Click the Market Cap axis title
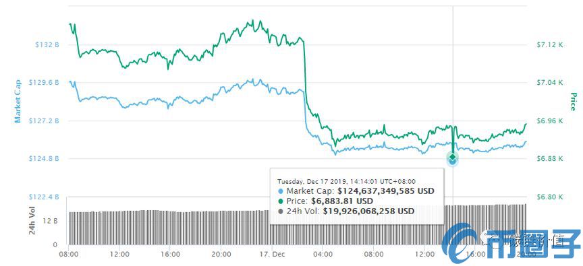Screen dimensions: 583x266 click(x=18, y=101)
